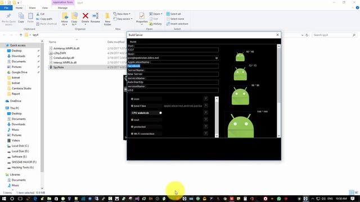Click the options list vertical scrollbar
This screenshot has height=202, width=360.
pyautogui.click(x=217, y=117)
